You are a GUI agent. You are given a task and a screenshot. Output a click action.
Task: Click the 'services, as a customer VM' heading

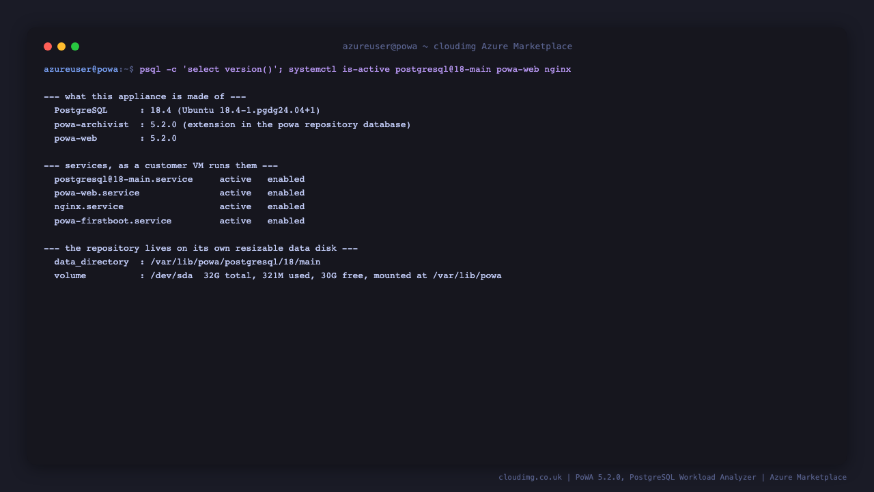pyautogui.click(x=161, y=166)
